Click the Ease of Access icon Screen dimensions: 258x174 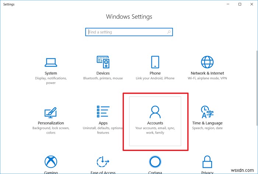pyautogui.click(x=103, y=162)
